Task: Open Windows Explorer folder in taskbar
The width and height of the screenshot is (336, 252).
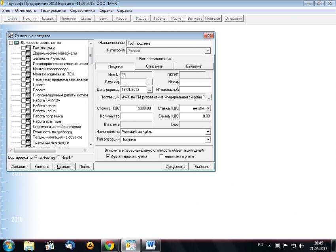Action: tap(29, 245)
